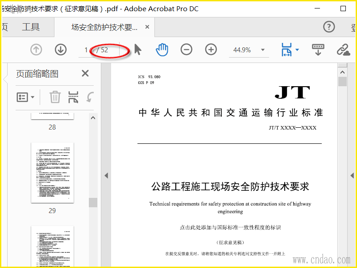Zoom out with the minus button
The image size is (357, 268).
point(187,50)
